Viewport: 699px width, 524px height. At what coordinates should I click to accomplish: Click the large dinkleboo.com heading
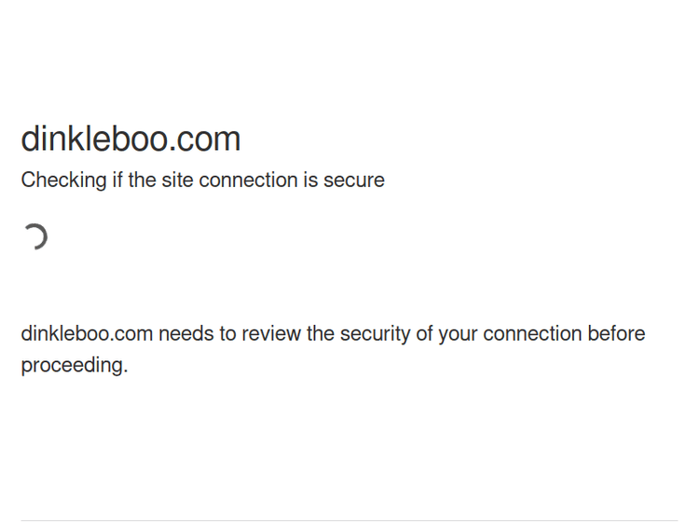(130, 139)
